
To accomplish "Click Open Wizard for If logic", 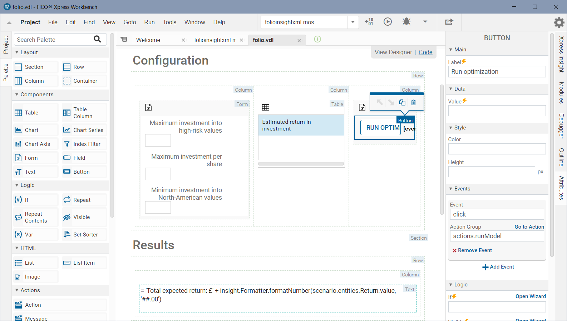I will [531, 296].
